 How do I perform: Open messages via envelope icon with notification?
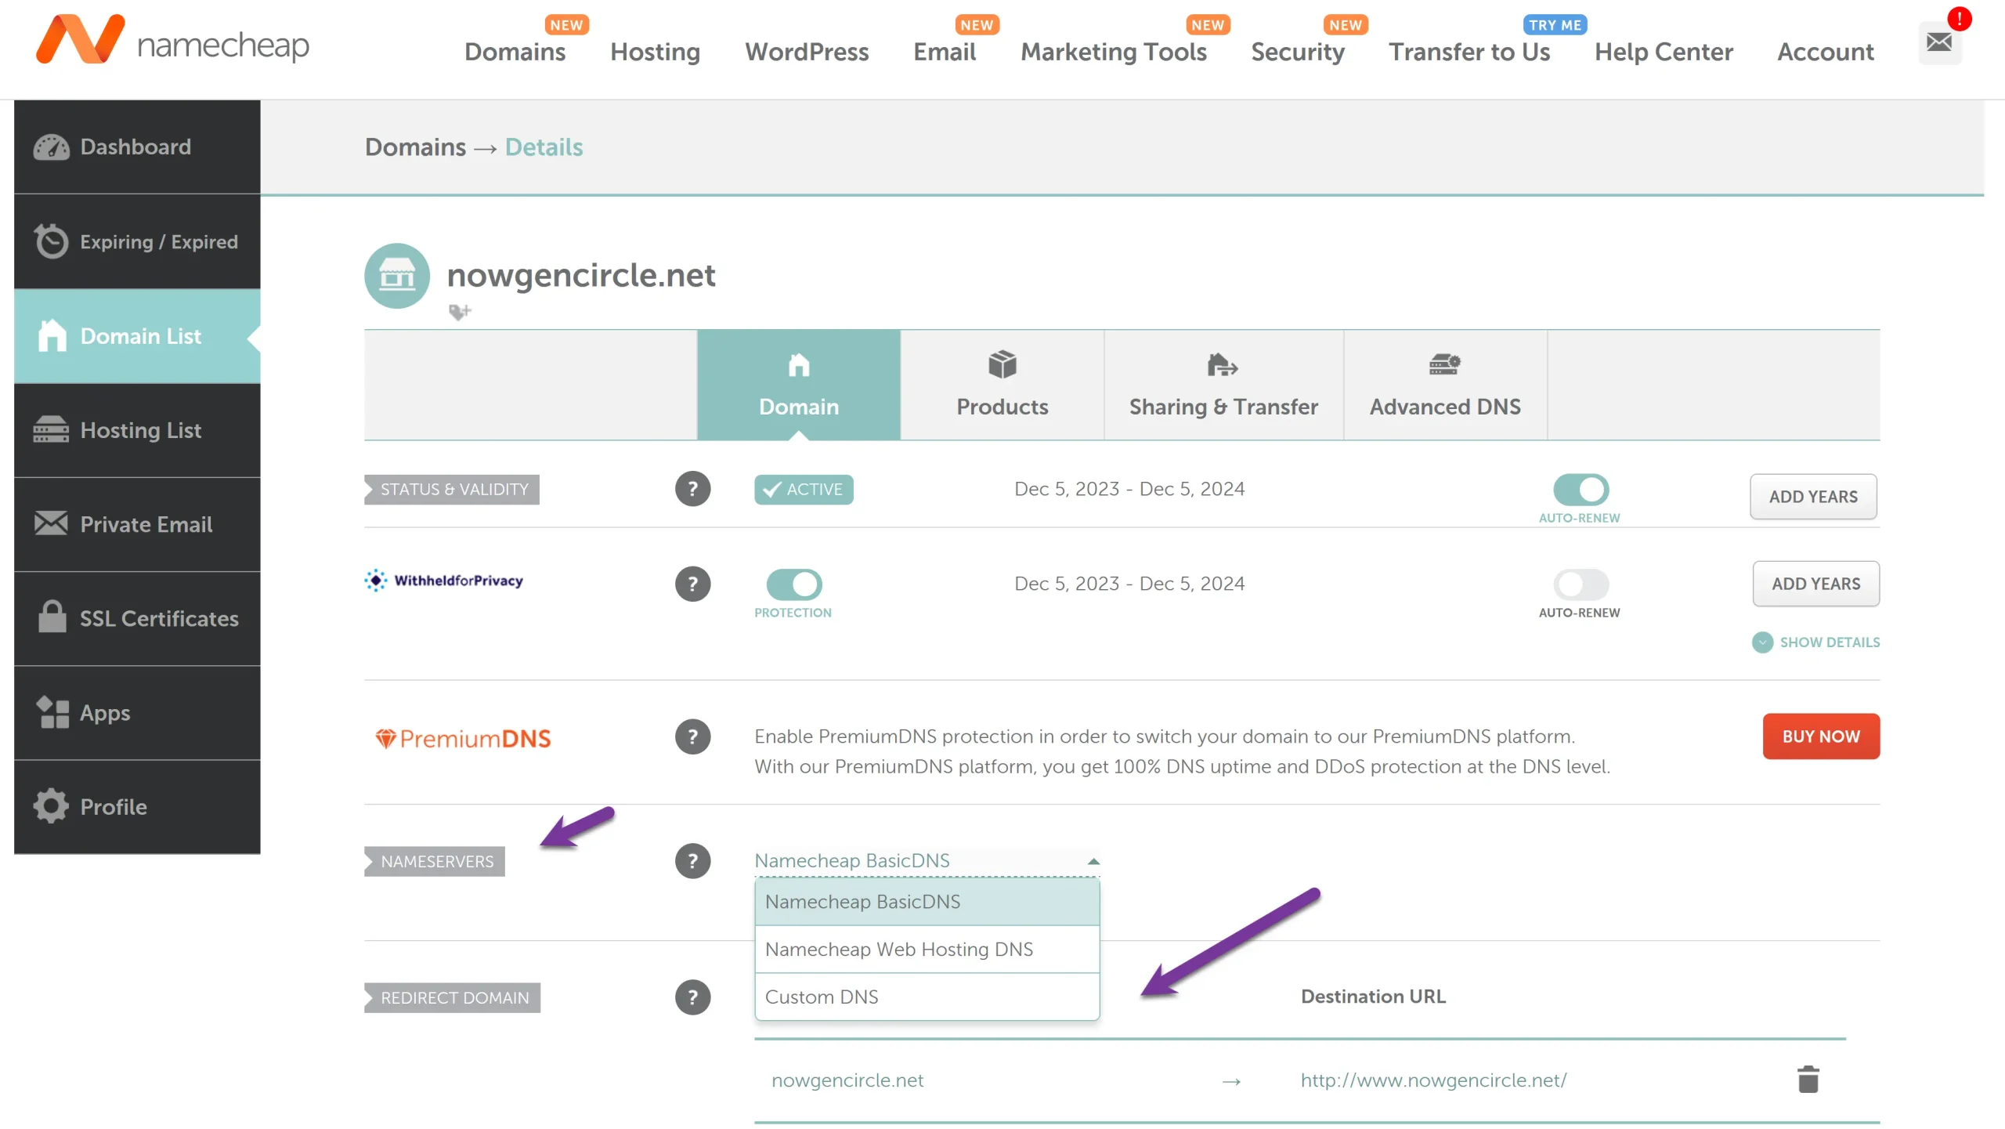click(1939, 43)
